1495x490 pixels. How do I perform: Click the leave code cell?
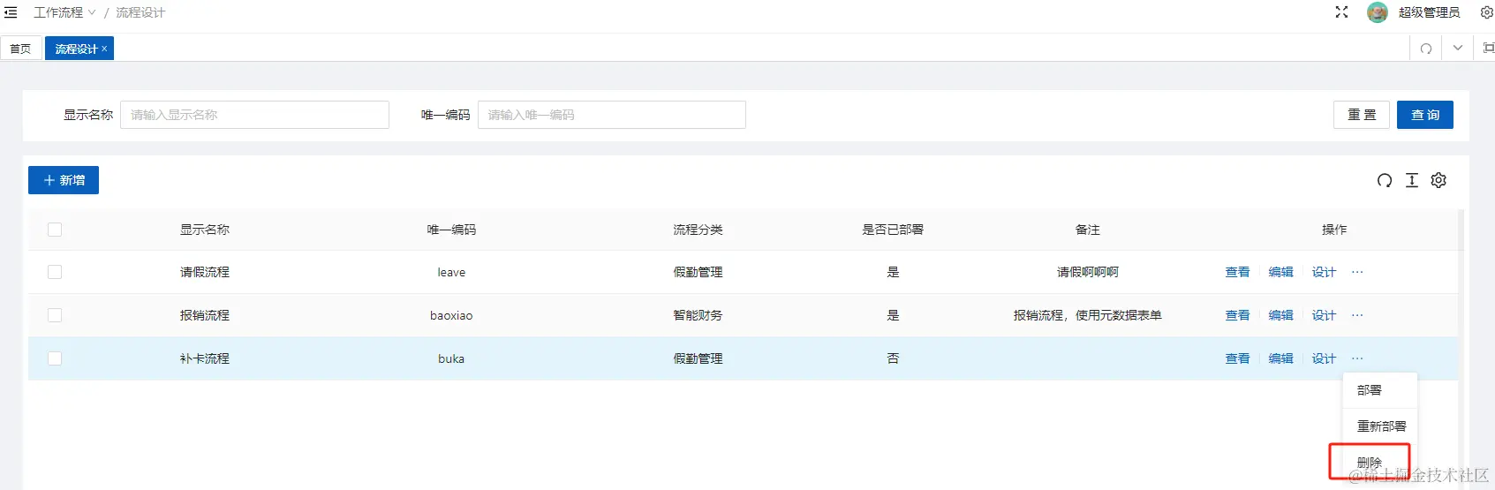451,272
